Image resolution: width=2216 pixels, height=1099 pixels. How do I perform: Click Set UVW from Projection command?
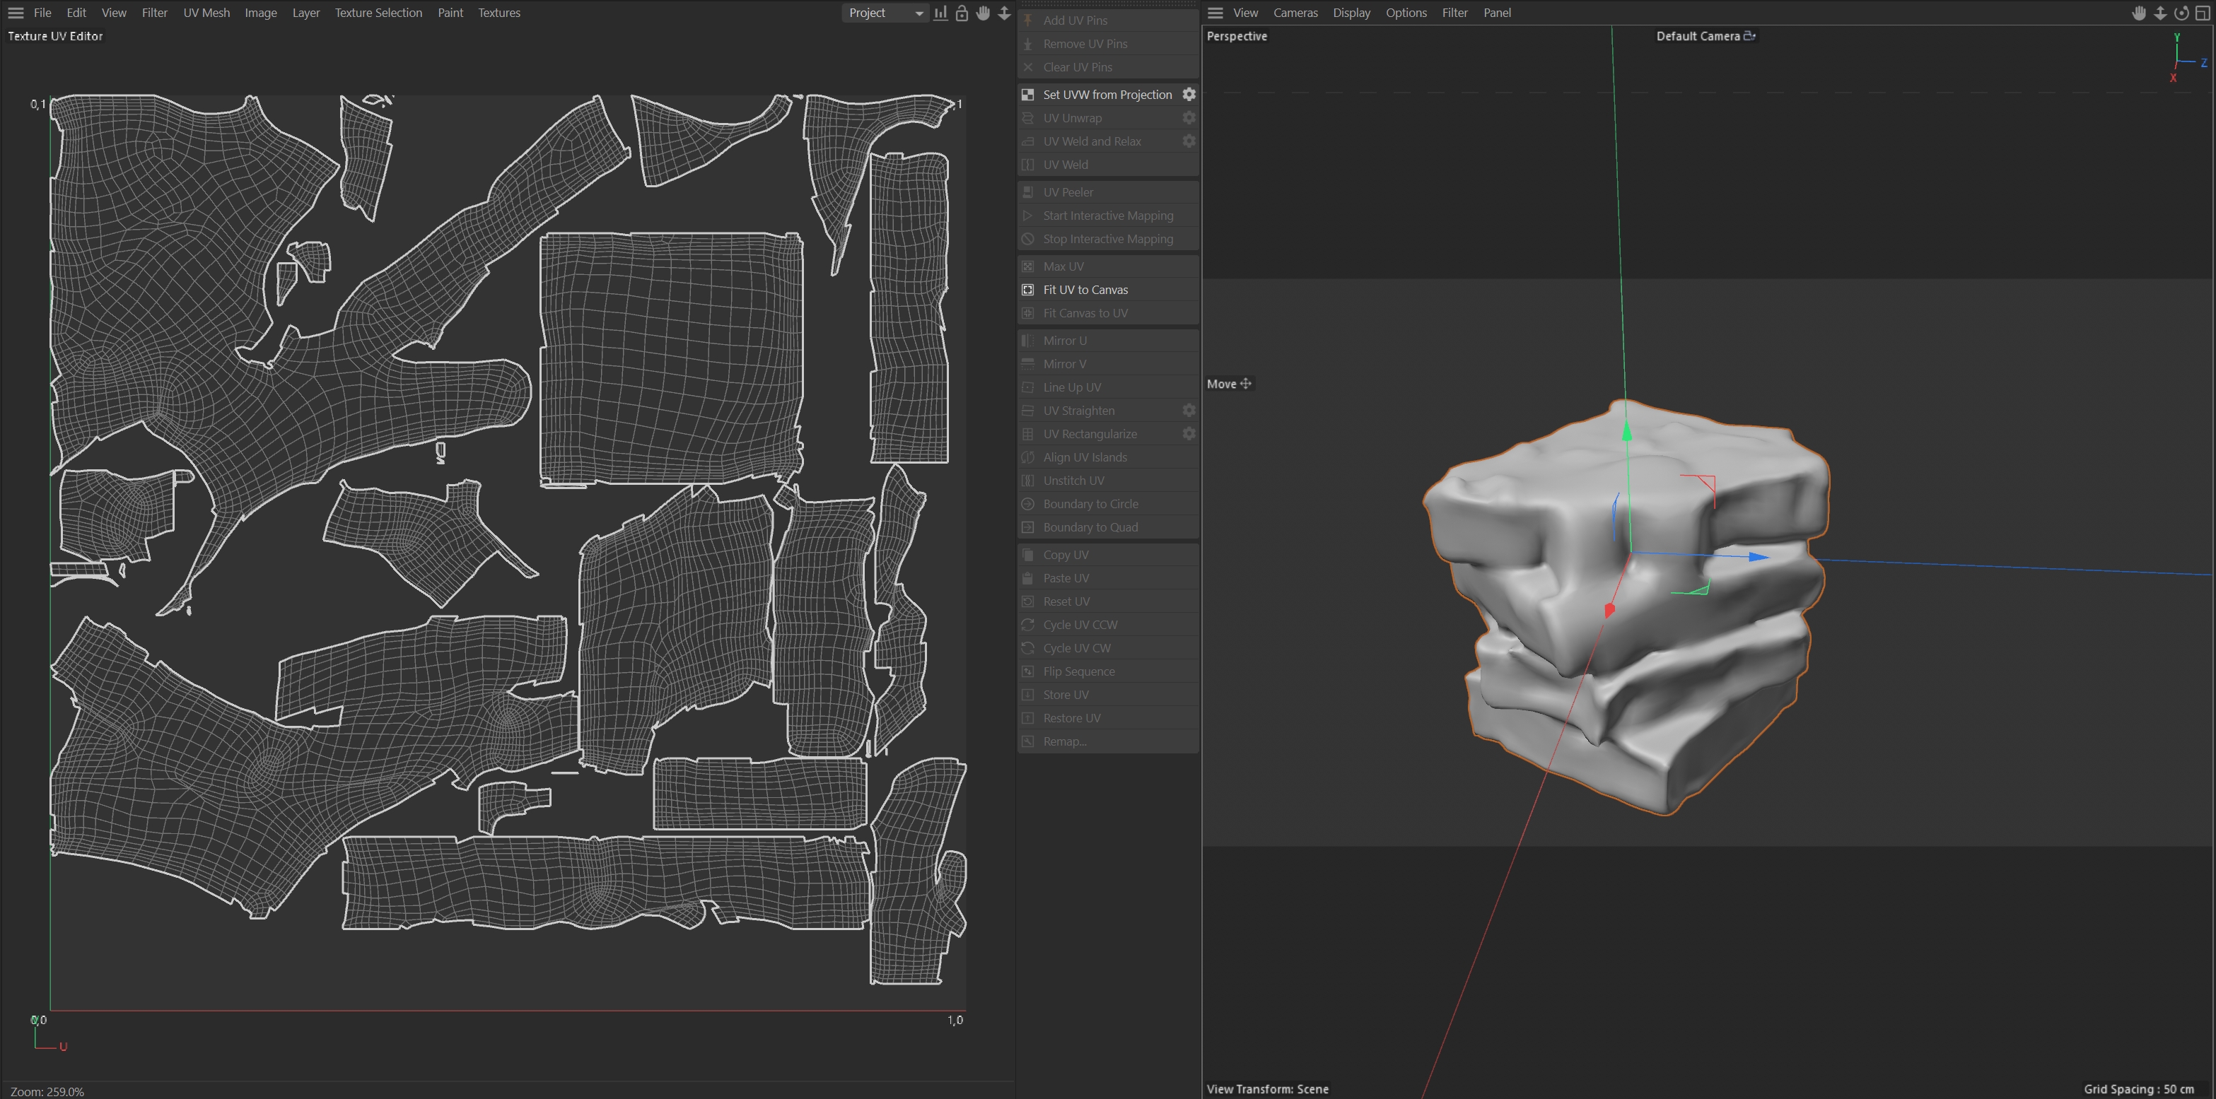coord(1107,95)
